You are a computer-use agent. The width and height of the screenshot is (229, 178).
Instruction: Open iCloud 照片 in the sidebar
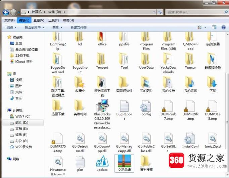21,62
